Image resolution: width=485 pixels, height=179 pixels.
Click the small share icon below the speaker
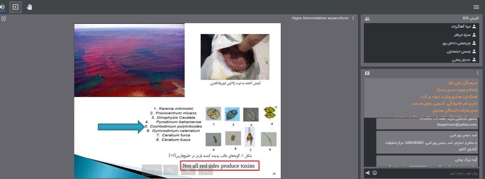3,19
